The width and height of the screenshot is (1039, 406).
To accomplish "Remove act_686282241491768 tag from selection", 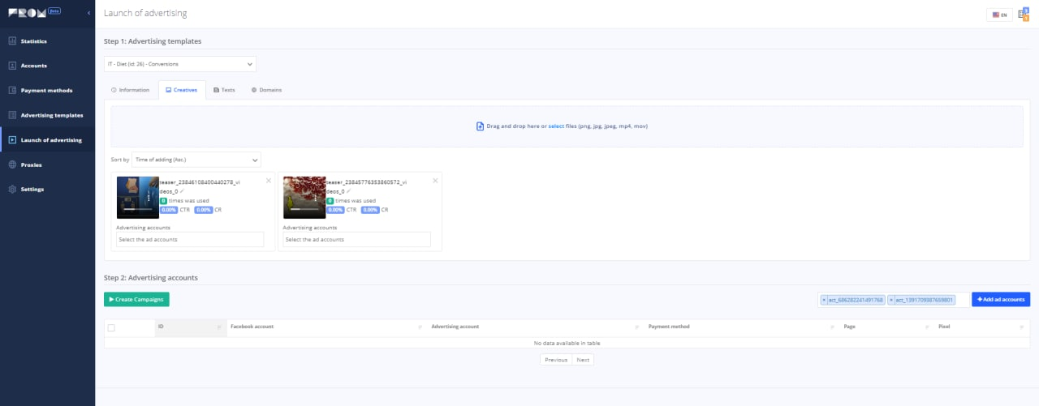I will click(x=824, y=300).
